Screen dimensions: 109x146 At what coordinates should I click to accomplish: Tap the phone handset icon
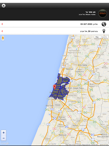pos(104,24)
